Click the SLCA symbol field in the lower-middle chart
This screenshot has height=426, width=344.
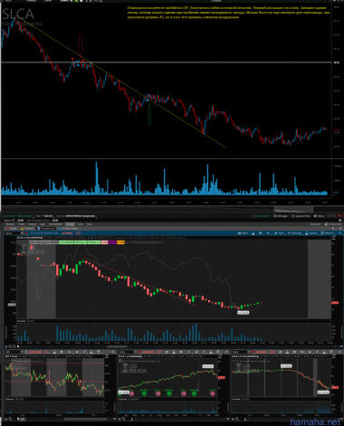tap(126, 352)
